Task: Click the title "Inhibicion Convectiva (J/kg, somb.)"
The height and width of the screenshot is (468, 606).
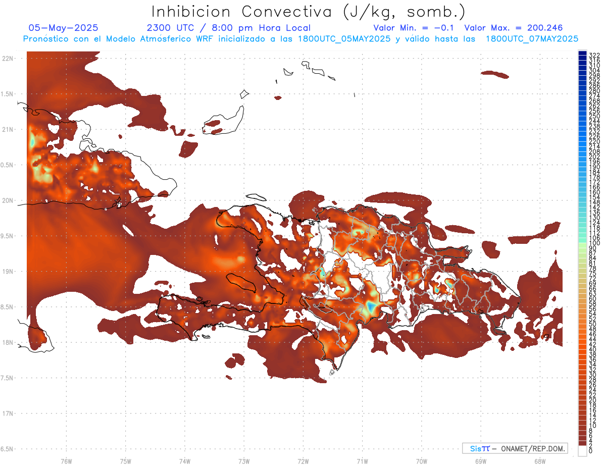Action: pos(309,12)
